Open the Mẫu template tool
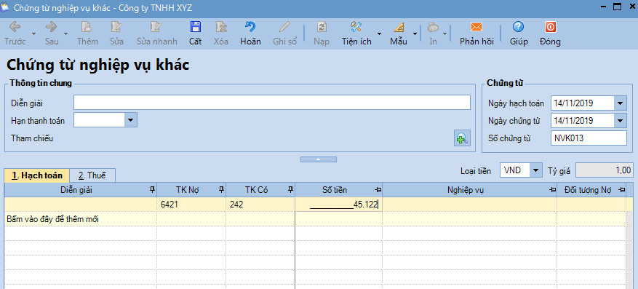638x289 pixels. [399, 33]
